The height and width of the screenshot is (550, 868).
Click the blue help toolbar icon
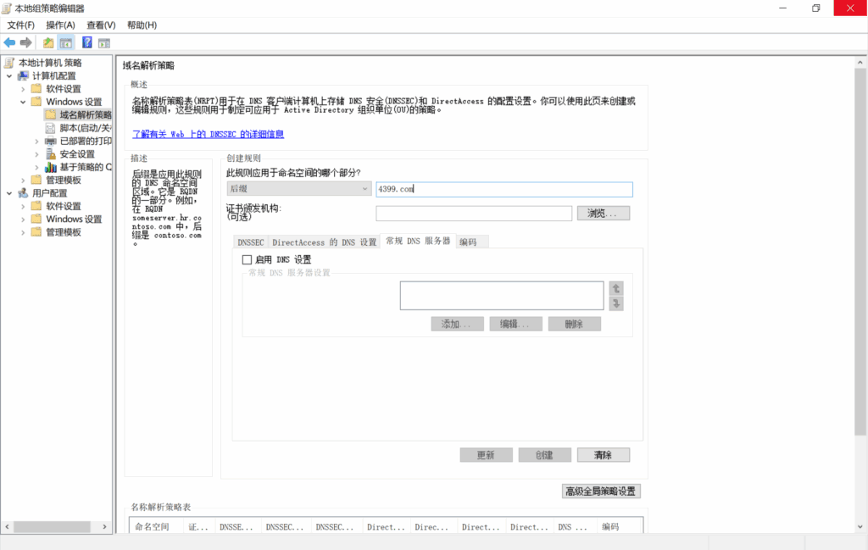click(86, 42)
